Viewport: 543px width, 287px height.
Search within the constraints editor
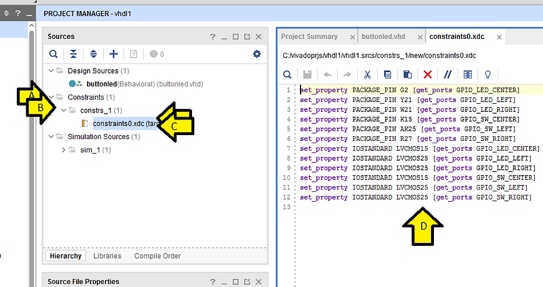(x=287, y=74)
